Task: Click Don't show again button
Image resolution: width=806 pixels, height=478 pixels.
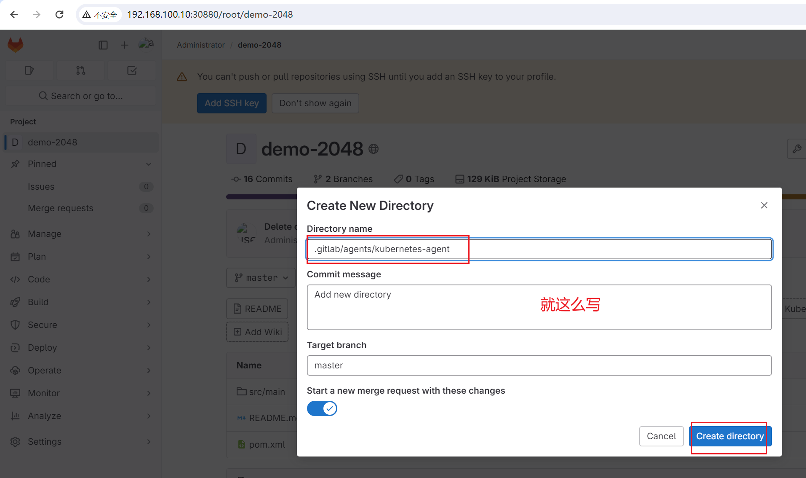Action: click(x=315, y=103)
